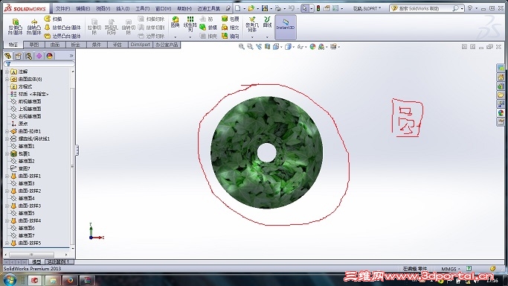Open the DimXpertManager tab icon

(39, 56)
